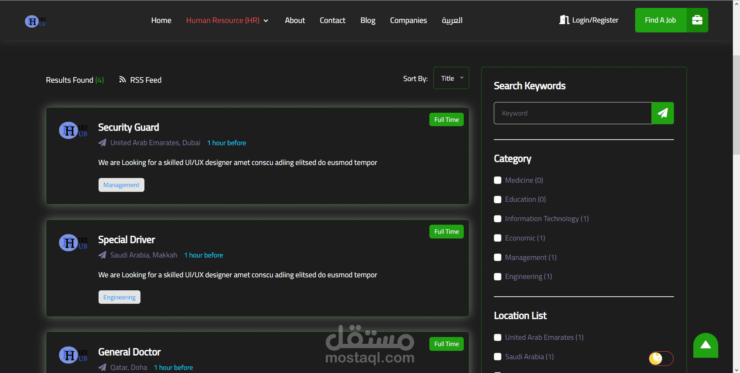Click the RSS feed icon
740x373 pixels.
(x=123, y=80)
